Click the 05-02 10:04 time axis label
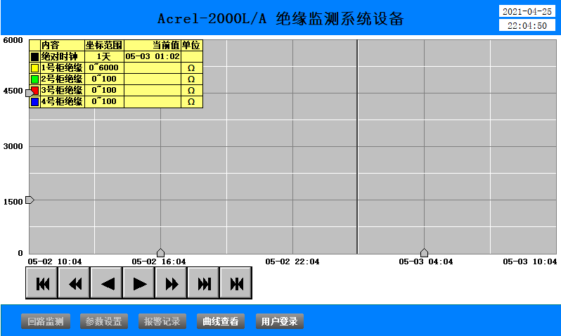 (55, 261)
